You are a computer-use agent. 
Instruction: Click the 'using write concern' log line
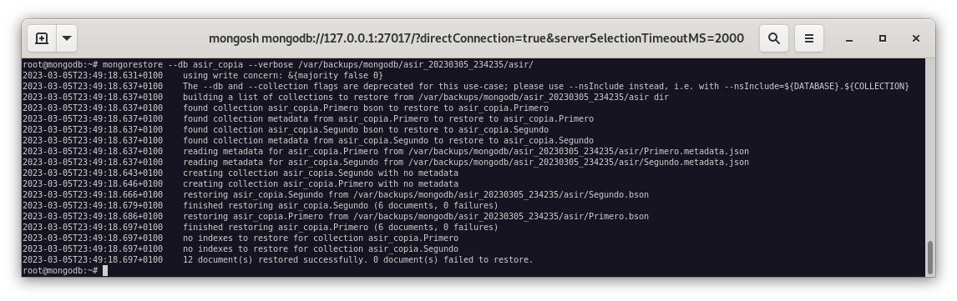[x=203, y=75]
